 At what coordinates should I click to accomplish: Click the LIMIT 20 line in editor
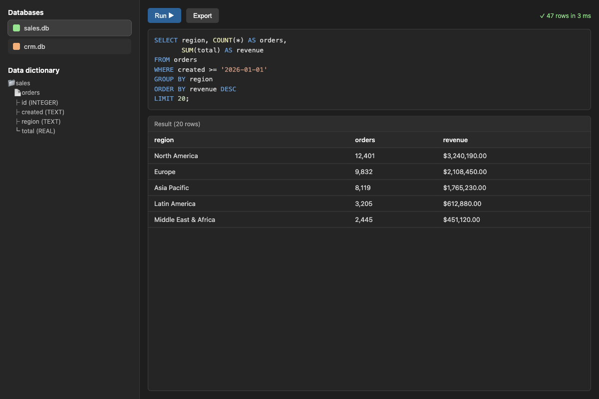coord(172,99)
